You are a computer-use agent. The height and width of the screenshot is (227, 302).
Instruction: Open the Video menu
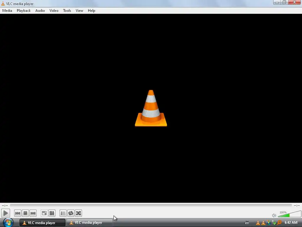coord(54,11)
